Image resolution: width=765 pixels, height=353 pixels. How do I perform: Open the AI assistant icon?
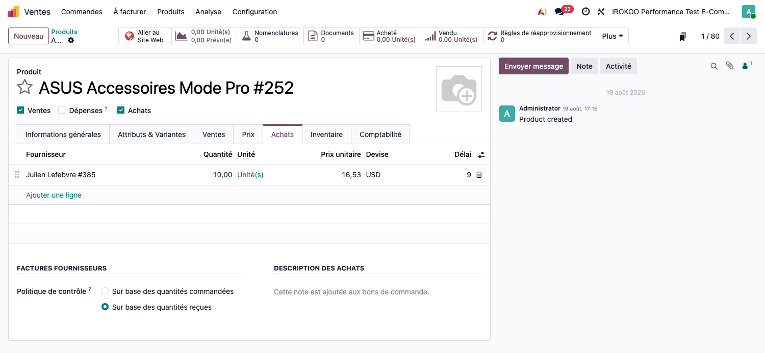tap(542, 12)
